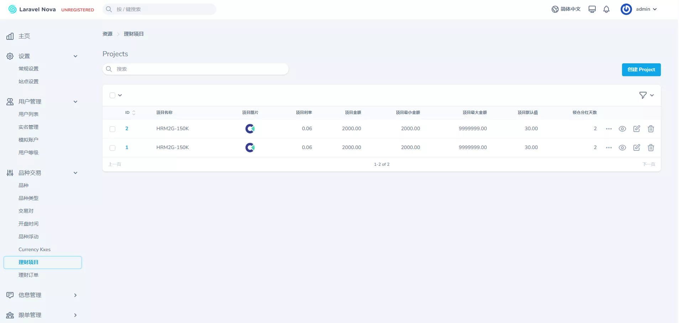Open 理财订单 in the sidebar

28,275
